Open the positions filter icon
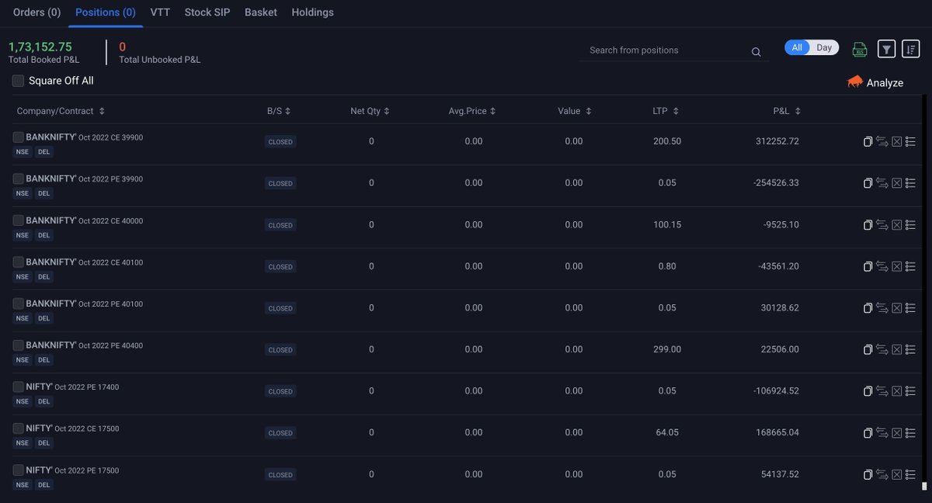The width and height of the screenshot is (932, 503). pos(886,49)
